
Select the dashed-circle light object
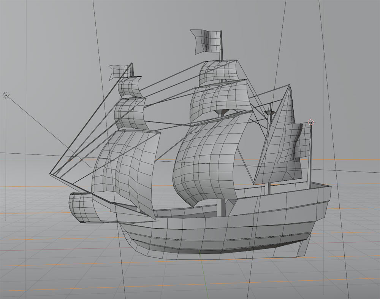pos(6,95)
